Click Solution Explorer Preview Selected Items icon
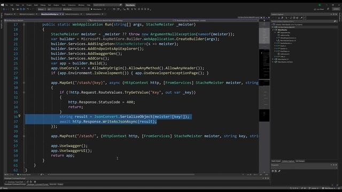The image size is (342, 192). coord(305,18)
